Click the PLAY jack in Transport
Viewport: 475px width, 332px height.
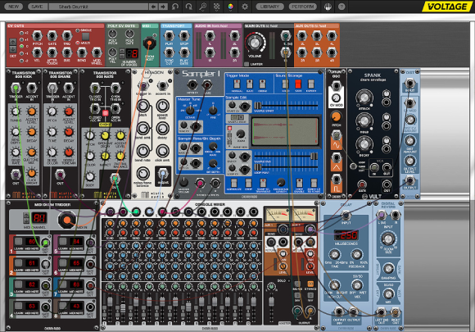(169, 36)
